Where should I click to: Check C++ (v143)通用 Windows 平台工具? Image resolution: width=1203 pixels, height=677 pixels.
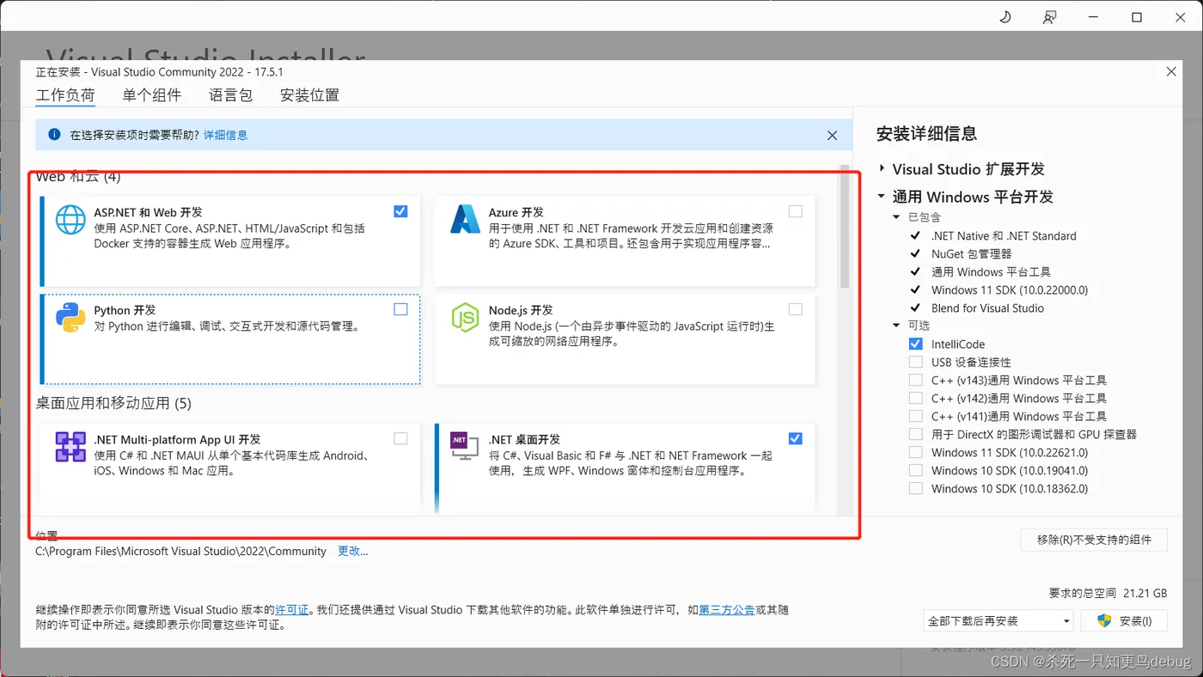915,380
